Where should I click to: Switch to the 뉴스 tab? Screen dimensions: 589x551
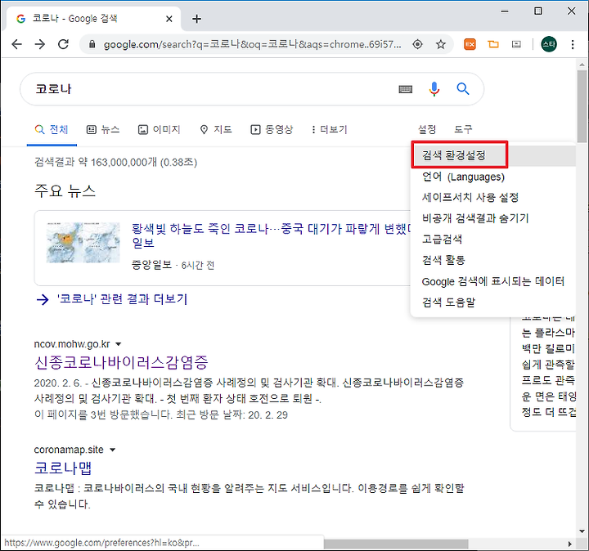coord(103,130)
